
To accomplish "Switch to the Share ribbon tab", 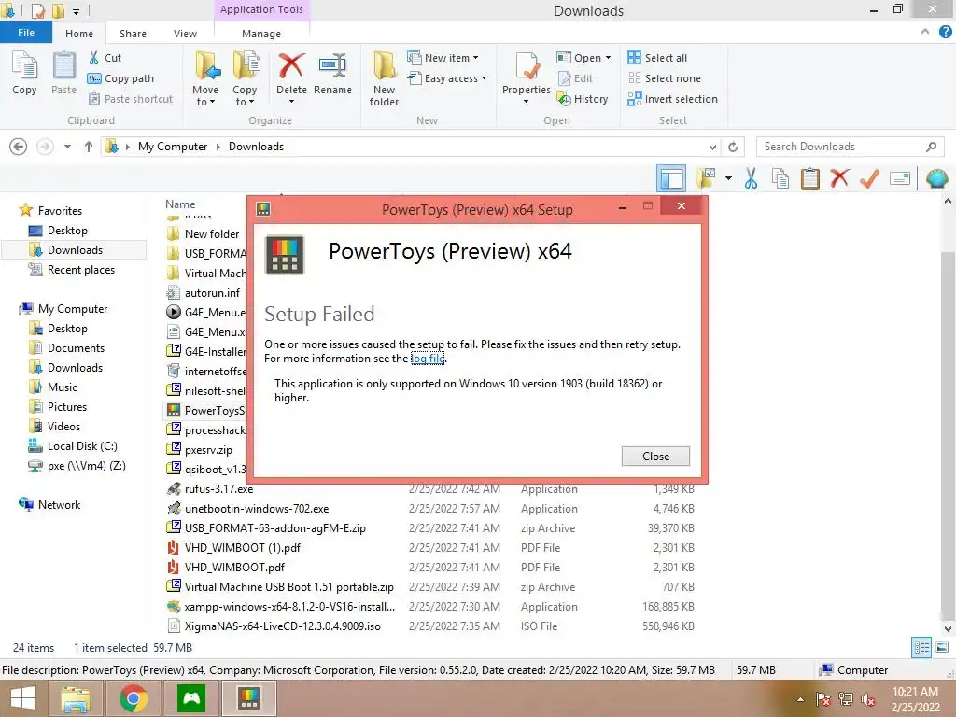I will (x=133, y=34).
